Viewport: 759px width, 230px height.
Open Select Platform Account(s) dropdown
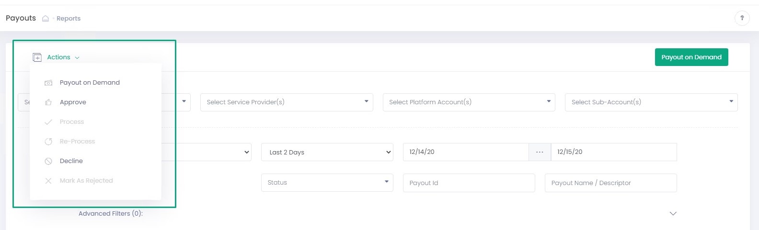click(469, 102)
